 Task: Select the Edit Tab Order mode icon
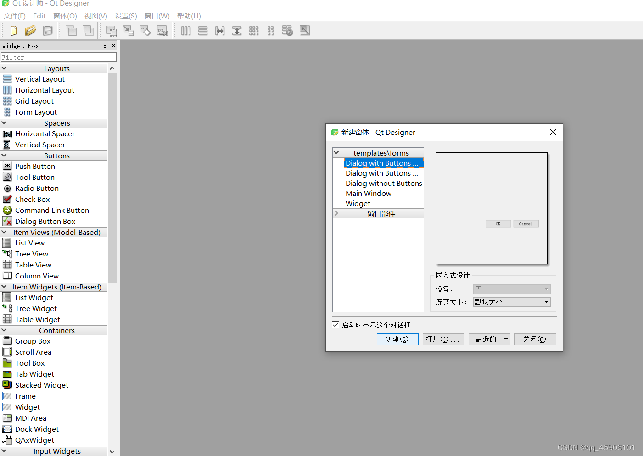click(162, 31)
